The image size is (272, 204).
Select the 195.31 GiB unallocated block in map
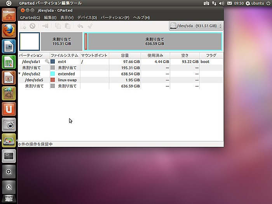tap(61, 42)
